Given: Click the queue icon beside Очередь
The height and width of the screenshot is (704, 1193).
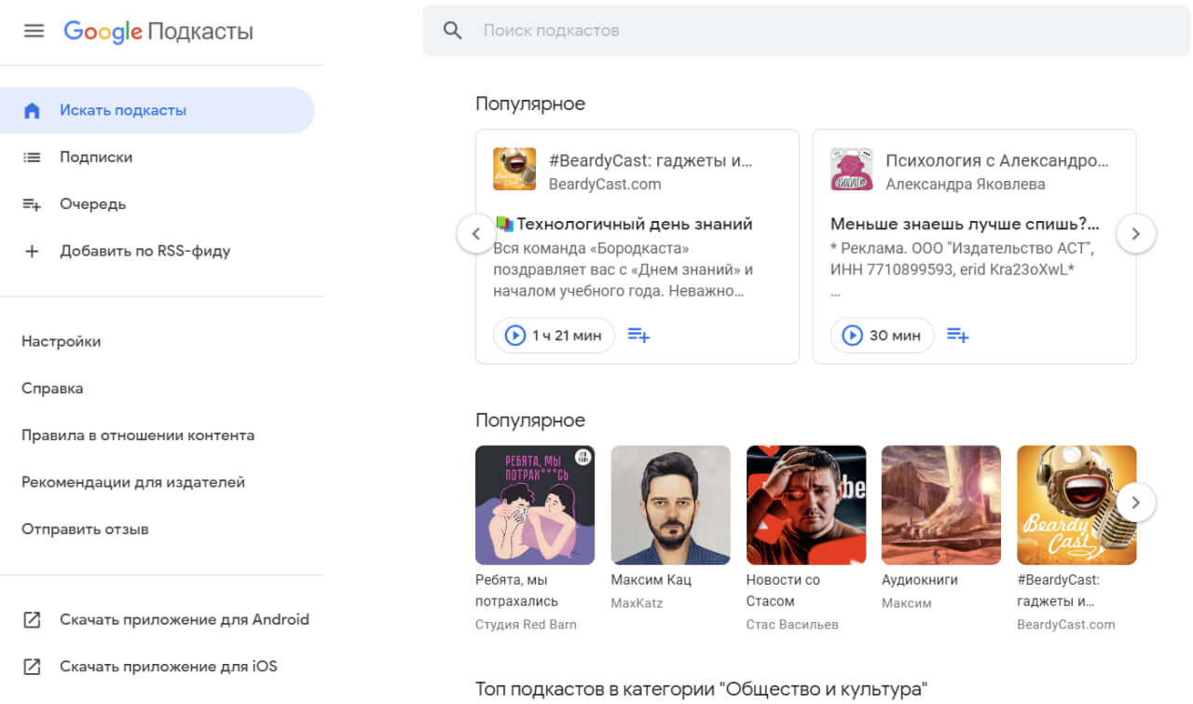Looking at the screenshot, I should (32, 204).
